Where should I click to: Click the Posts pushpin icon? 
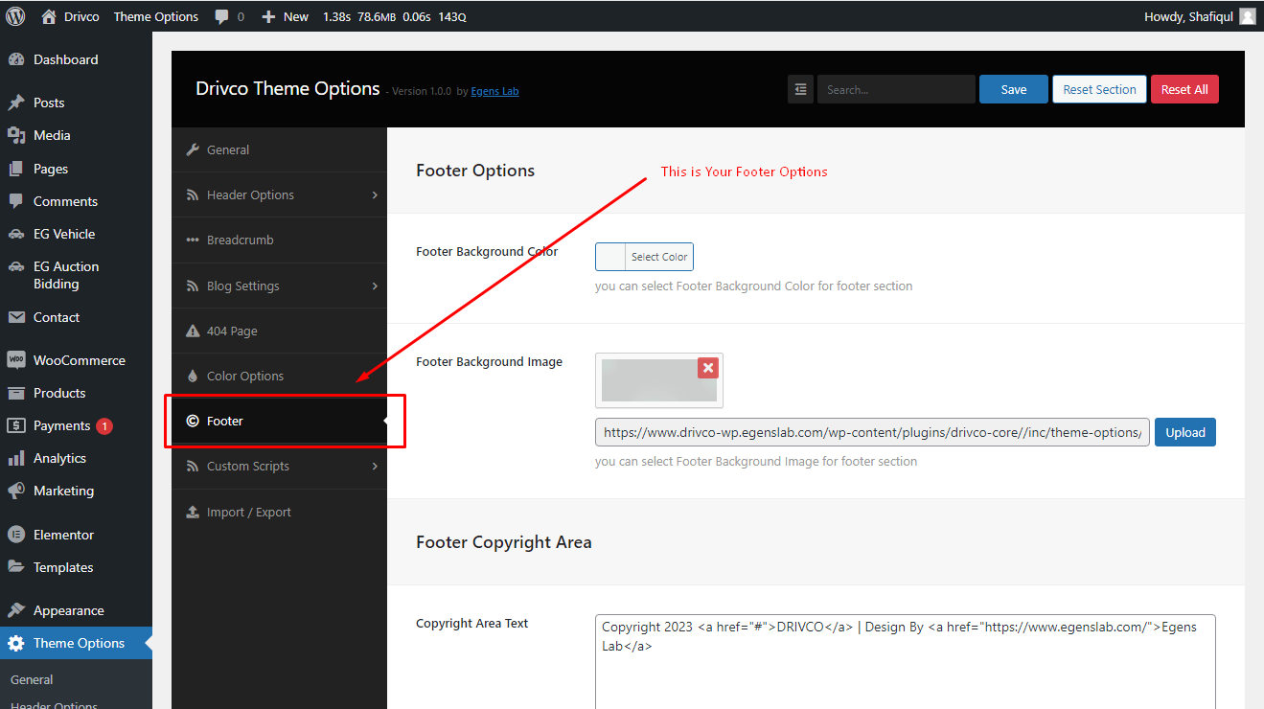pyautogui.click(x=15, y=103)
